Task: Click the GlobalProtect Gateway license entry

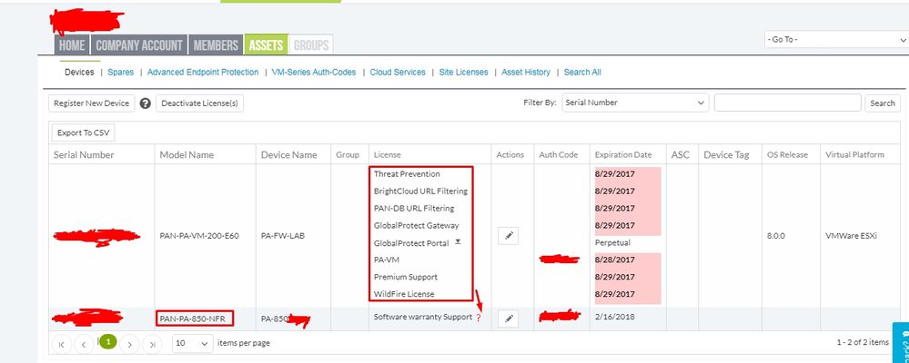Action: 416,225
